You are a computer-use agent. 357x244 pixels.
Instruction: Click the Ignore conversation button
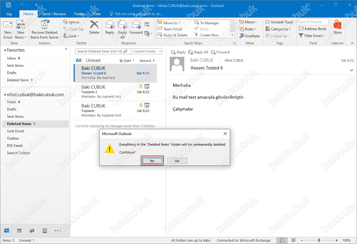click(72, 22)
